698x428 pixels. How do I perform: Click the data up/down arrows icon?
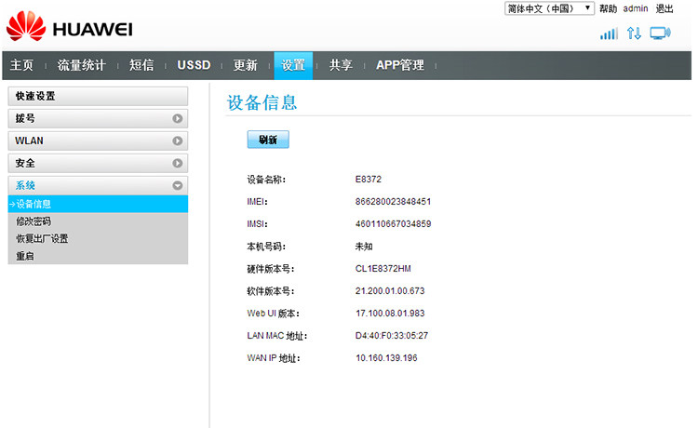click(634, 33)
